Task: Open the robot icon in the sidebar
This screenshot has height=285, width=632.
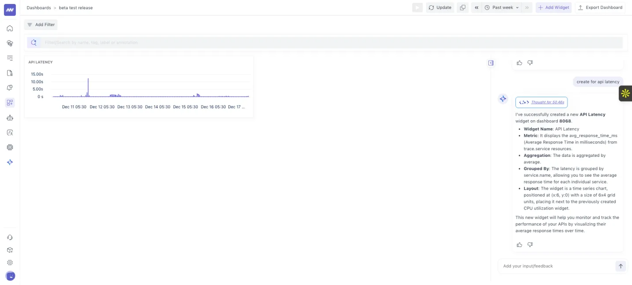Action: pyautogui.click(x=10, y=118)
